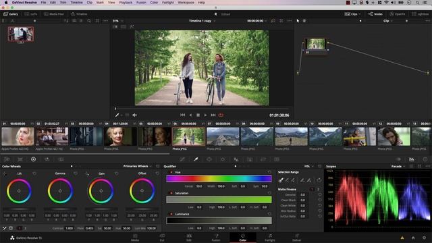Toggle the LUTs panel button
Viewport: 432px width, 243px height.
(x=30, y=14)
